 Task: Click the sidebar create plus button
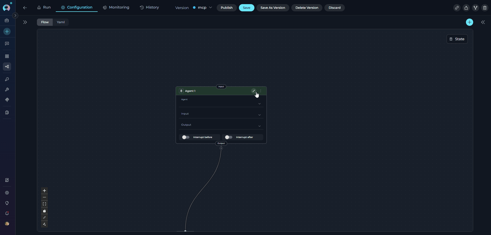point(7,31)
